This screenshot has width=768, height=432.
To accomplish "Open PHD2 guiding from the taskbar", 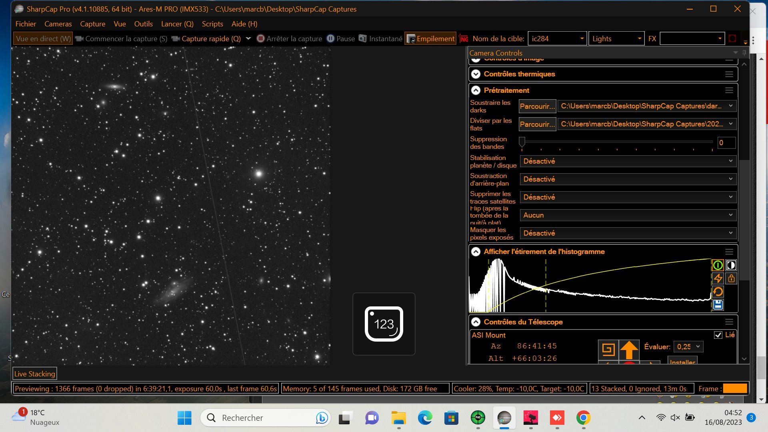I will pyautogui.click(x=478, y=418).
